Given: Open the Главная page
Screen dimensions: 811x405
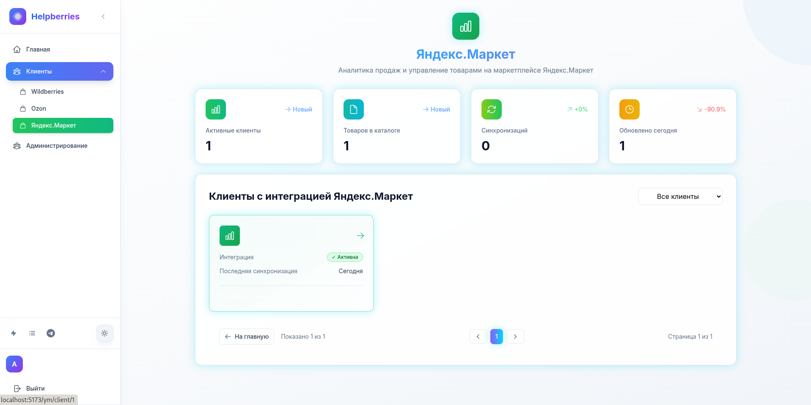Looking at the screenshot, I should (60, 49).
